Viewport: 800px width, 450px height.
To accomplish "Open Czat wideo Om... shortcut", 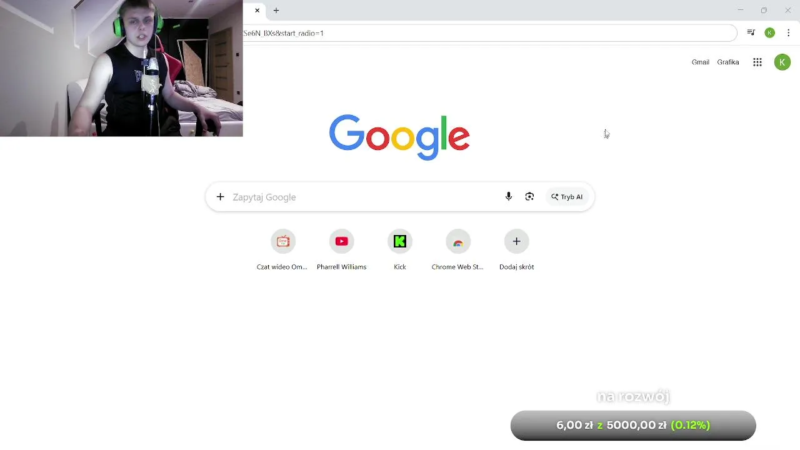I will [283, 241].
